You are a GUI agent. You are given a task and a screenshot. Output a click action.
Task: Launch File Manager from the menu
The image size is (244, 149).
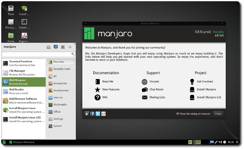(24, 72)
